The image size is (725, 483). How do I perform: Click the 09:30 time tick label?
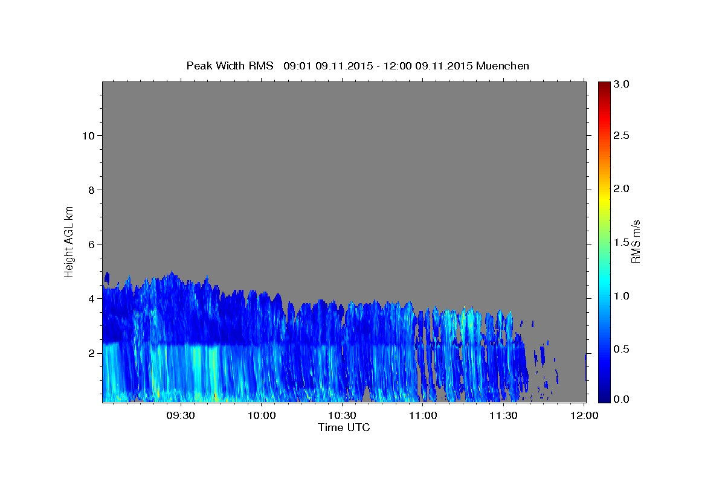(x=180, y=415)
